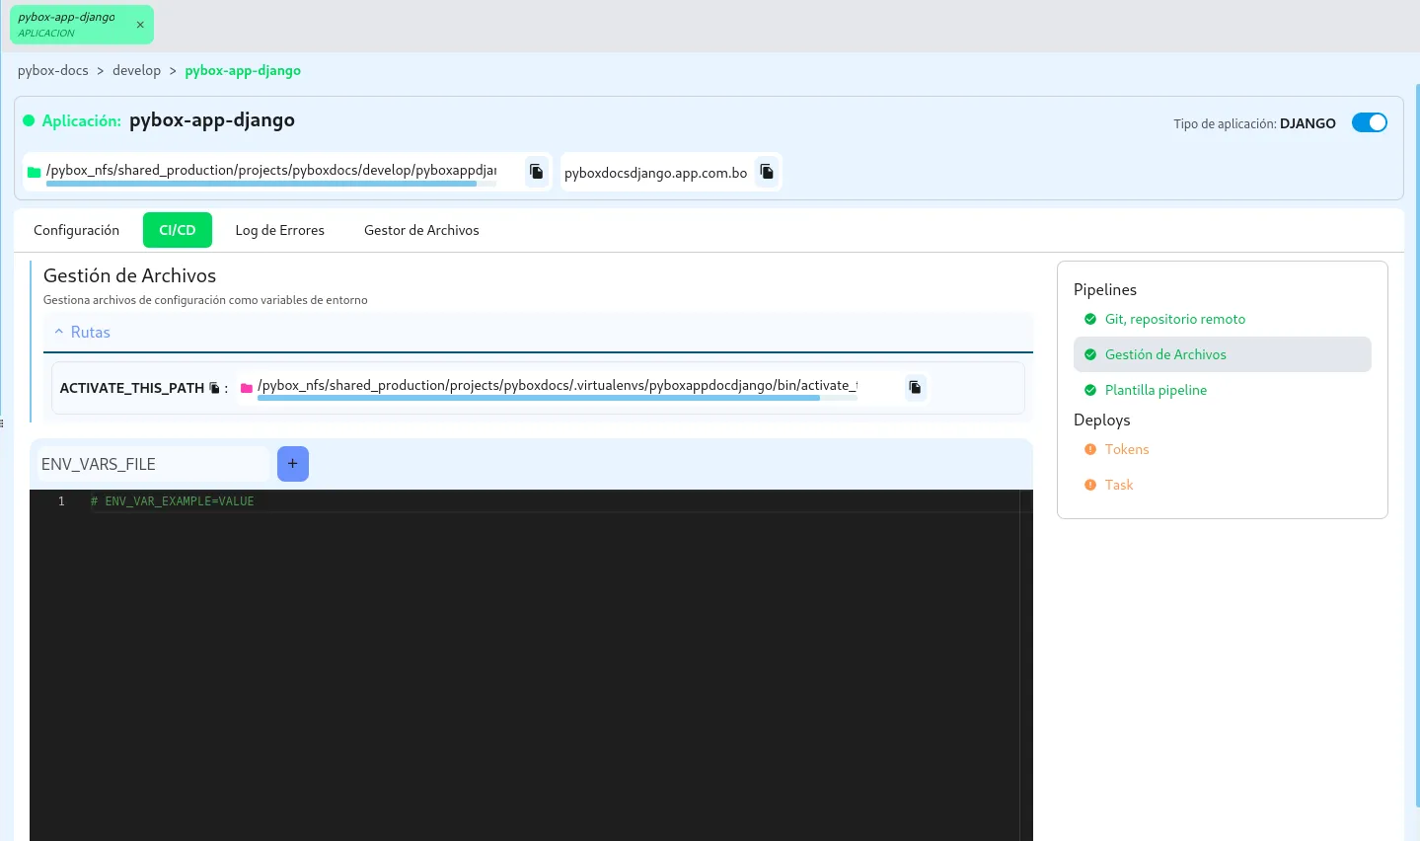Click the pink folder icon in Rutas
Image resolution: width=1420 pixels, height=841 pixels.
[x=247, y=388]
